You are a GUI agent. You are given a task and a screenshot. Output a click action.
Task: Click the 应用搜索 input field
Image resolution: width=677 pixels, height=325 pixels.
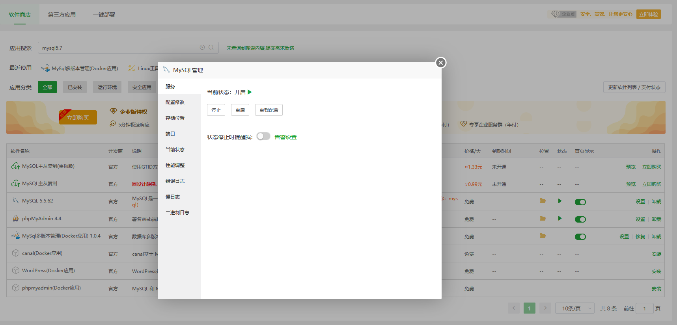[128, 48]
